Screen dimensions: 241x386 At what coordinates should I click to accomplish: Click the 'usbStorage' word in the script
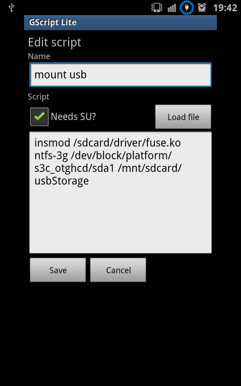tap(61, 181)
